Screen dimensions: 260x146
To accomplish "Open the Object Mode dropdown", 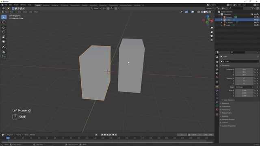I will [9, 12].
